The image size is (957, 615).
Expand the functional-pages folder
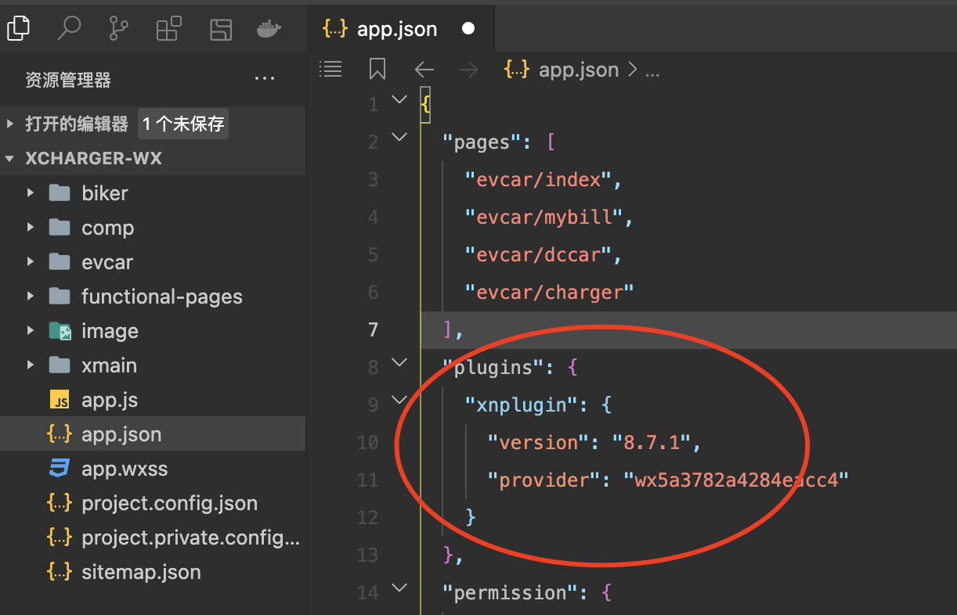tap(153, 296)
